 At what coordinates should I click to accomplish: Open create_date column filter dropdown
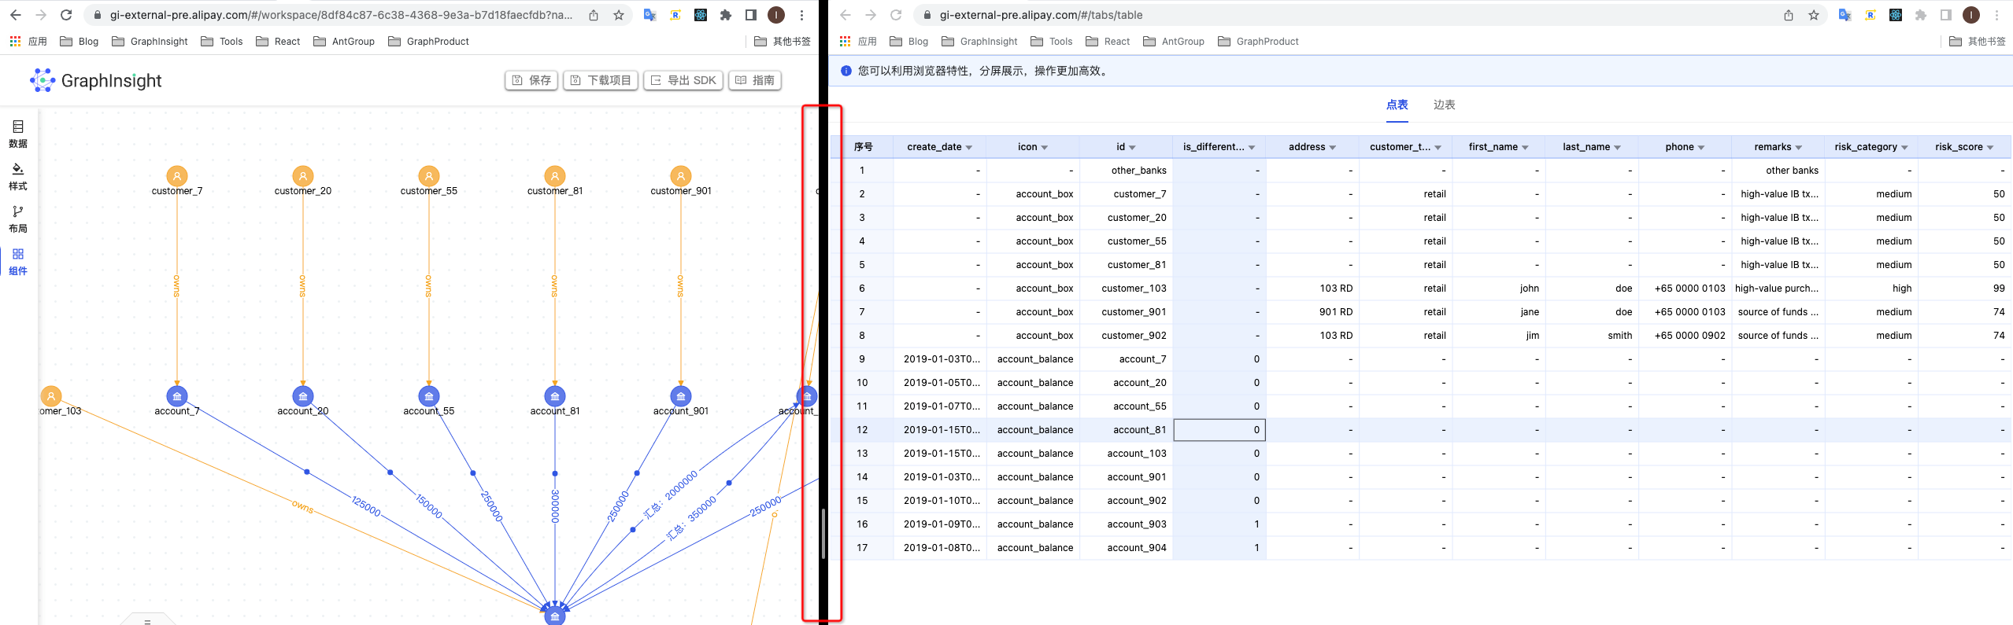pyautogui.click(x=969, y=148)
